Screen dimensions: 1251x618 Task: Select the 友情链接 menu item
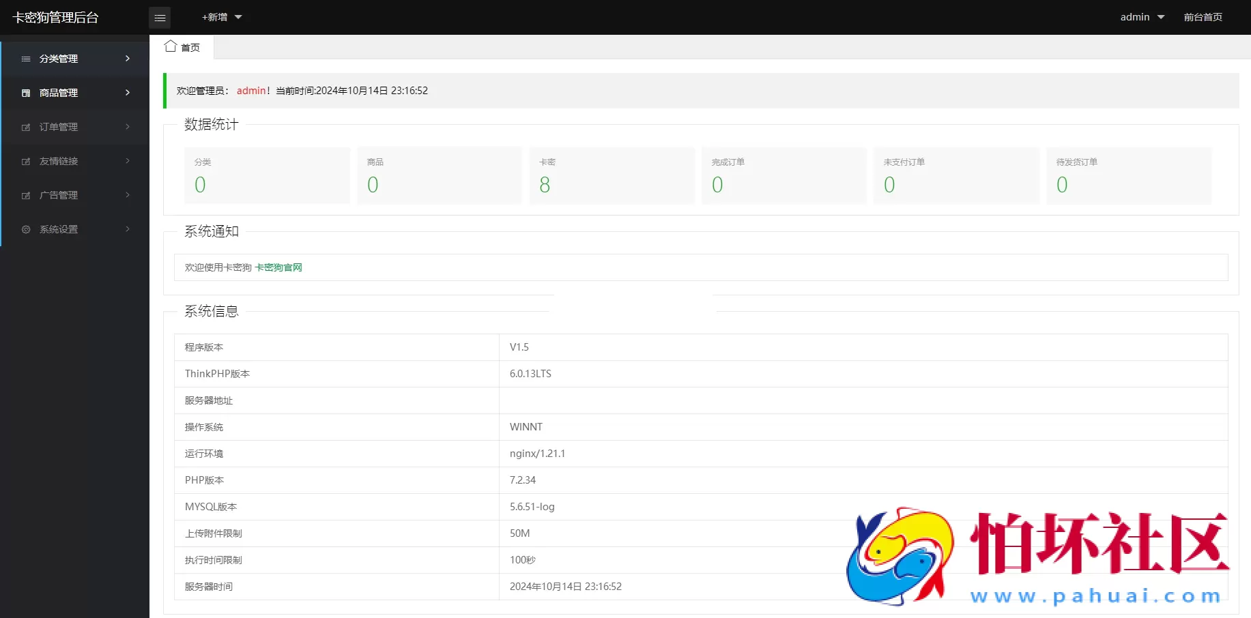point(59,161)
